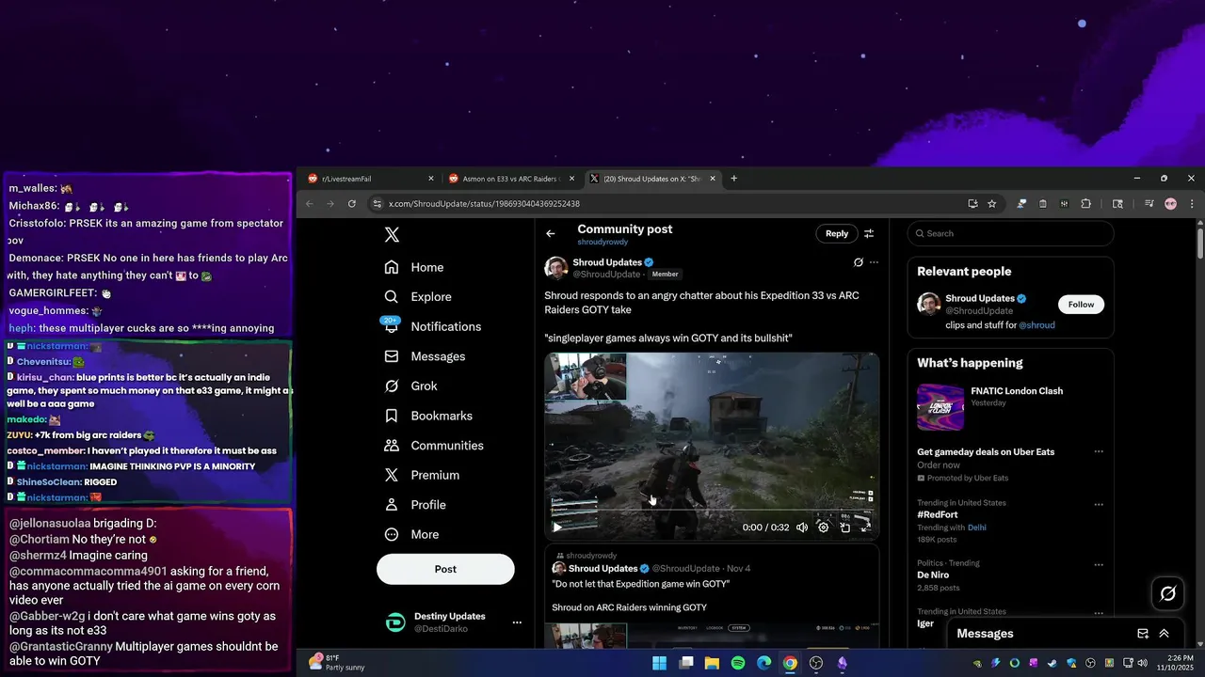
Task: Open Premium in the X sidebar
Action: click(x=422, y=475)
